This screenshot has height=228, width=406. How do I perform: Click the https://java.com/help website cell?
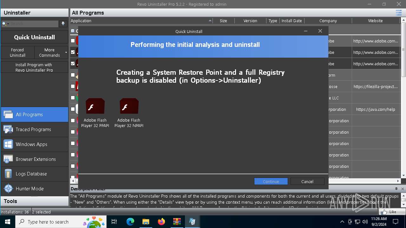(x=376, y=109)
